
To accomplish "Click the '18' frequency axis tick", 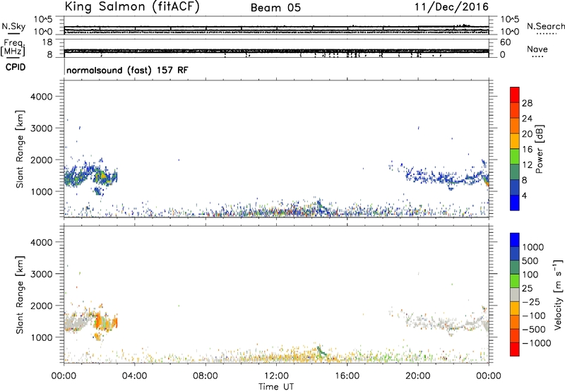I will tap(47, 42).
